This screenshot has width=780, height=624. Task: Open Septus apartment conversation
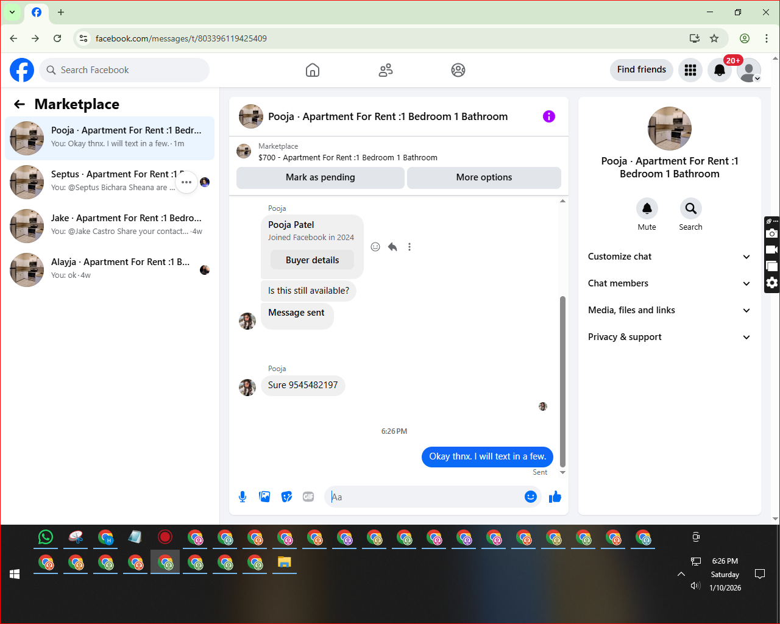click(110, 182)
